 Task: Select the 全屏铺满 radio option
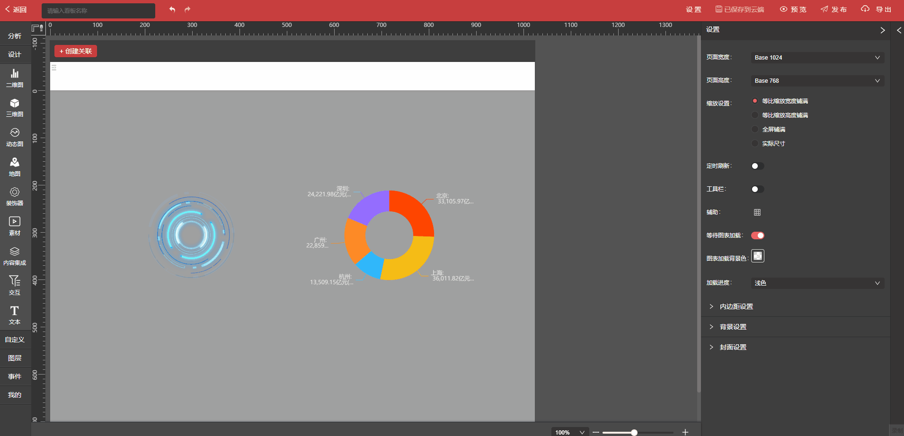point(755,130)
